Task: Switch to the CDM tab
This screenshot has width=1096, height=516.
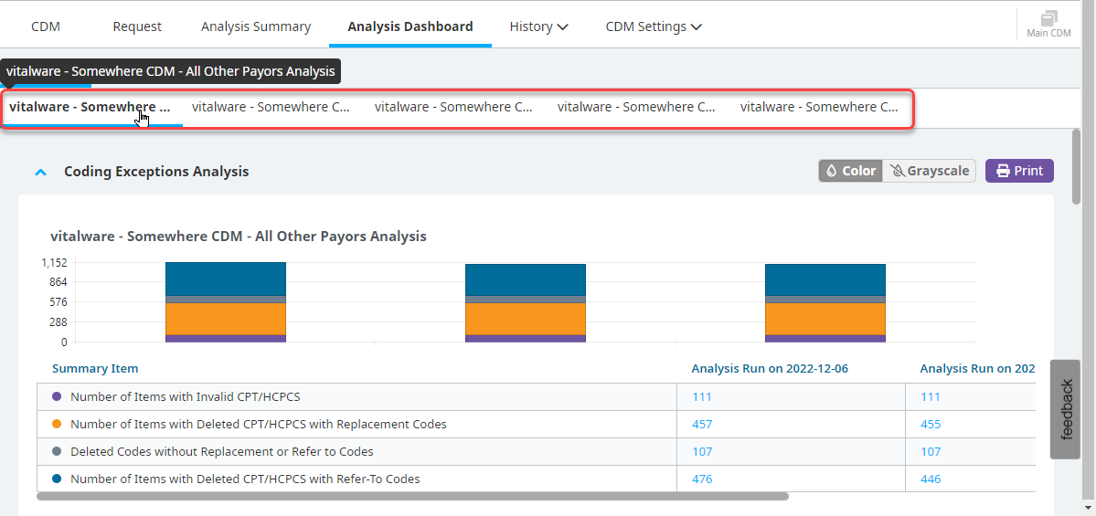Action: [x=46, y=26]
